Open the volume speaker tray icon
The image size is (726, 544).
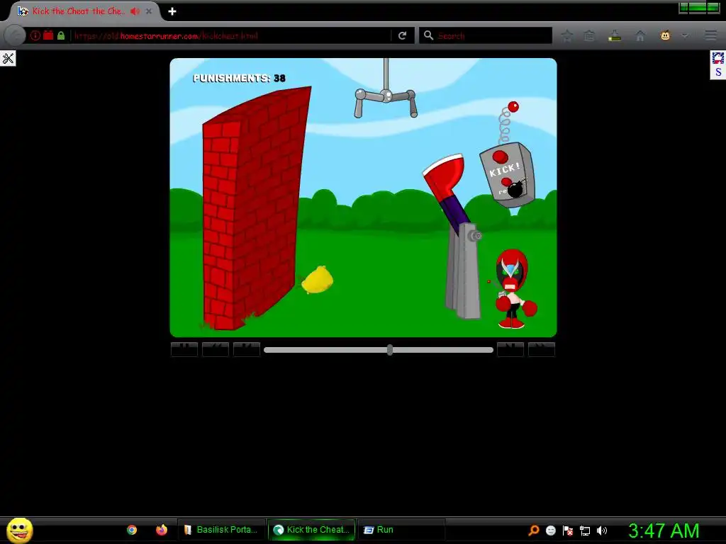pos(601,531)
